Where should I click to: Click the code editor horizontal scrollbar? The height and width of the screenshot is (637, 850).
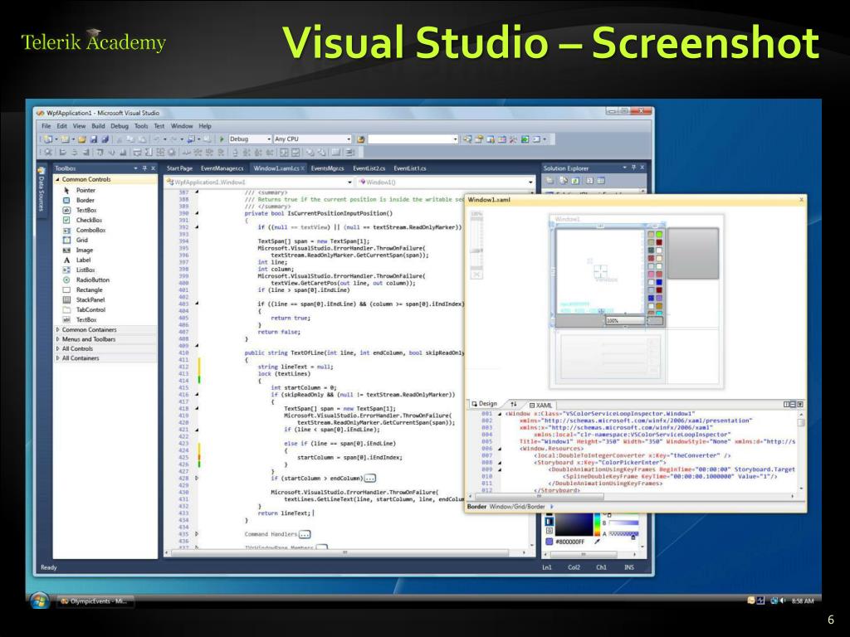pyautogui.click(x=345, y=552)
